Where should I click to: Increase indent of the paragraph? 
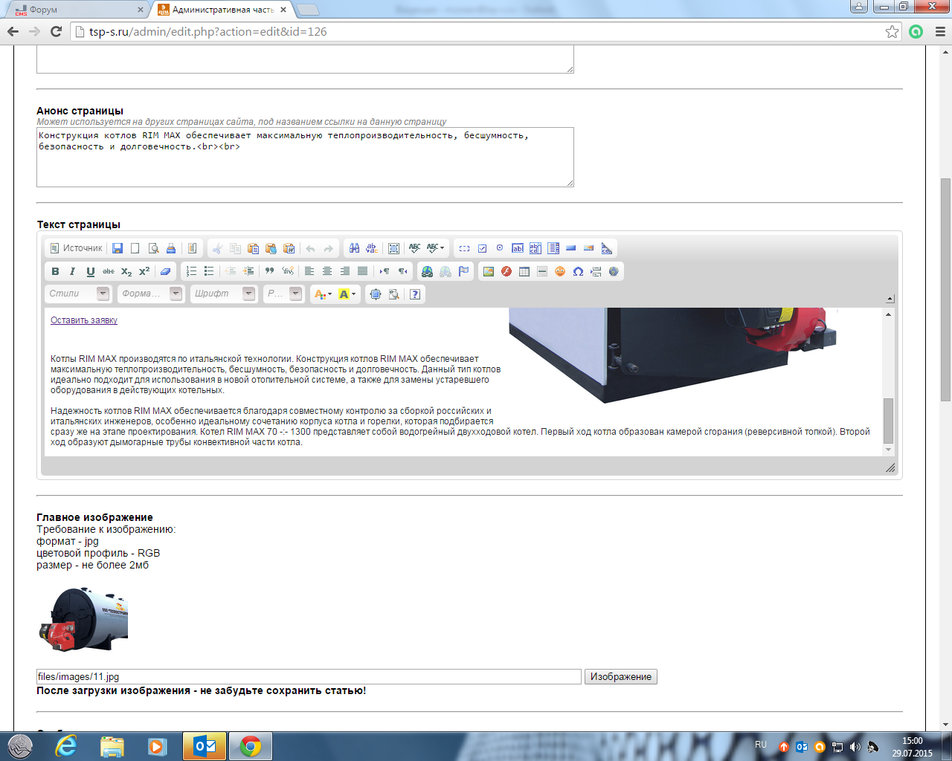point(248,271)
